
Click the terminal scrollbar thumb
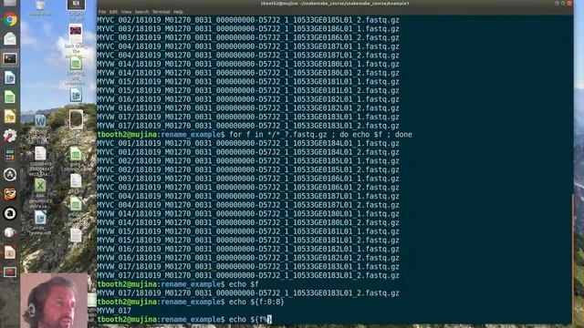573,259
